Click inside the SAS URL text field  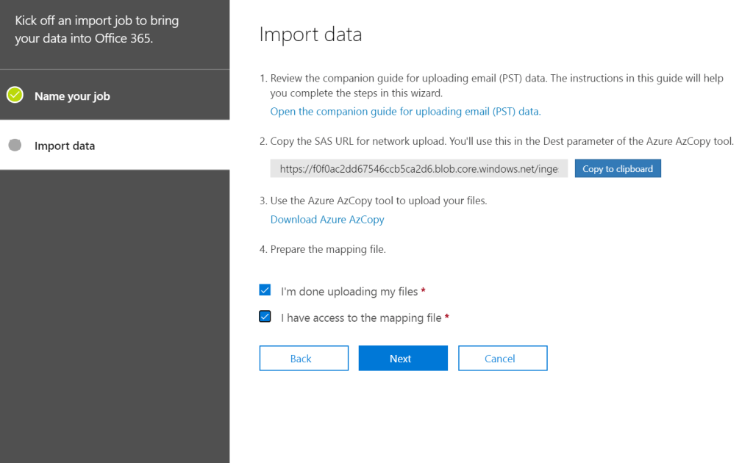coord(418,169)
